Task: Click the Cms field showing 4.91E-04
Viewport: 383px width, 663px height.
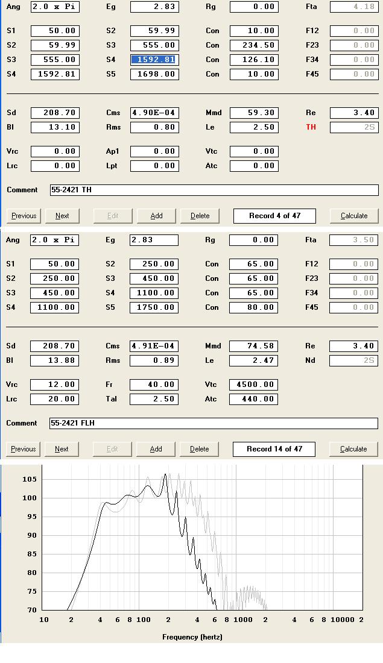Action: pyautogui.click(x=154, y=347)
